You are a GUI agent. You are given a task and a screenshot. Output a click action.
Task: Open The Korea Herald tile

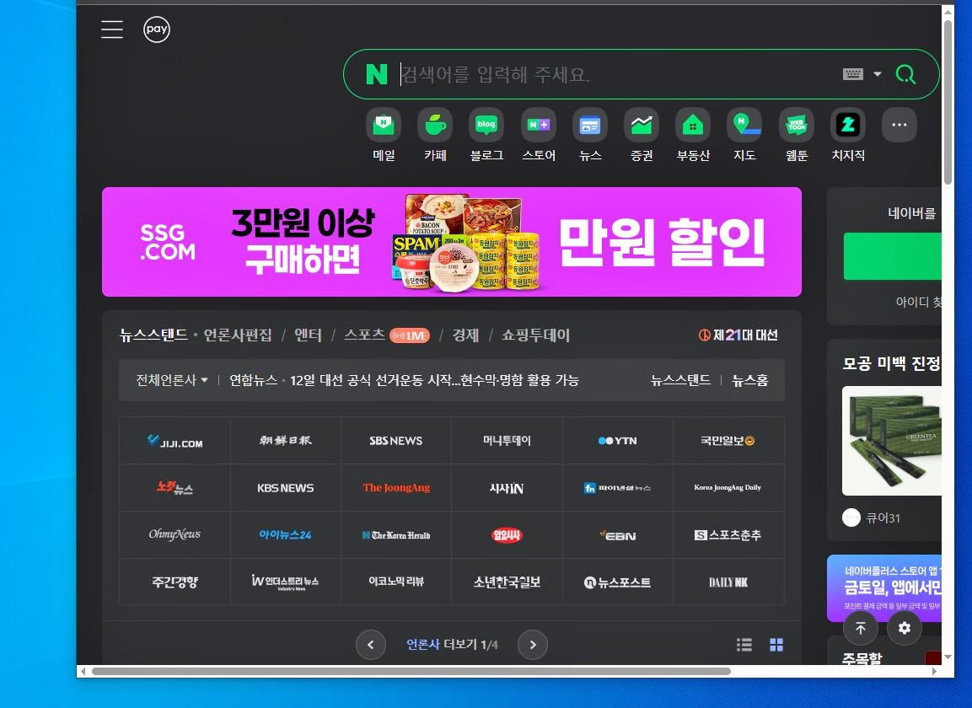396,535
